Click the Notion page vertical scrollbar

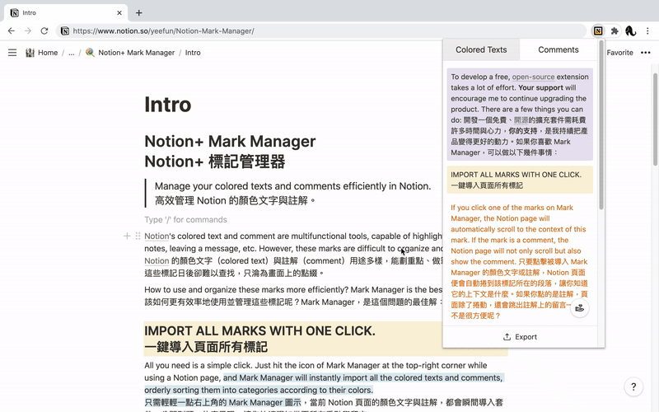[x=655, y=119]
